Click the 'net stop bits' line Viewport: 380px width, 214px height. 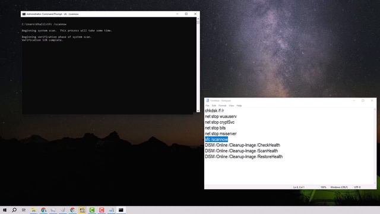[x=215, y=128]
